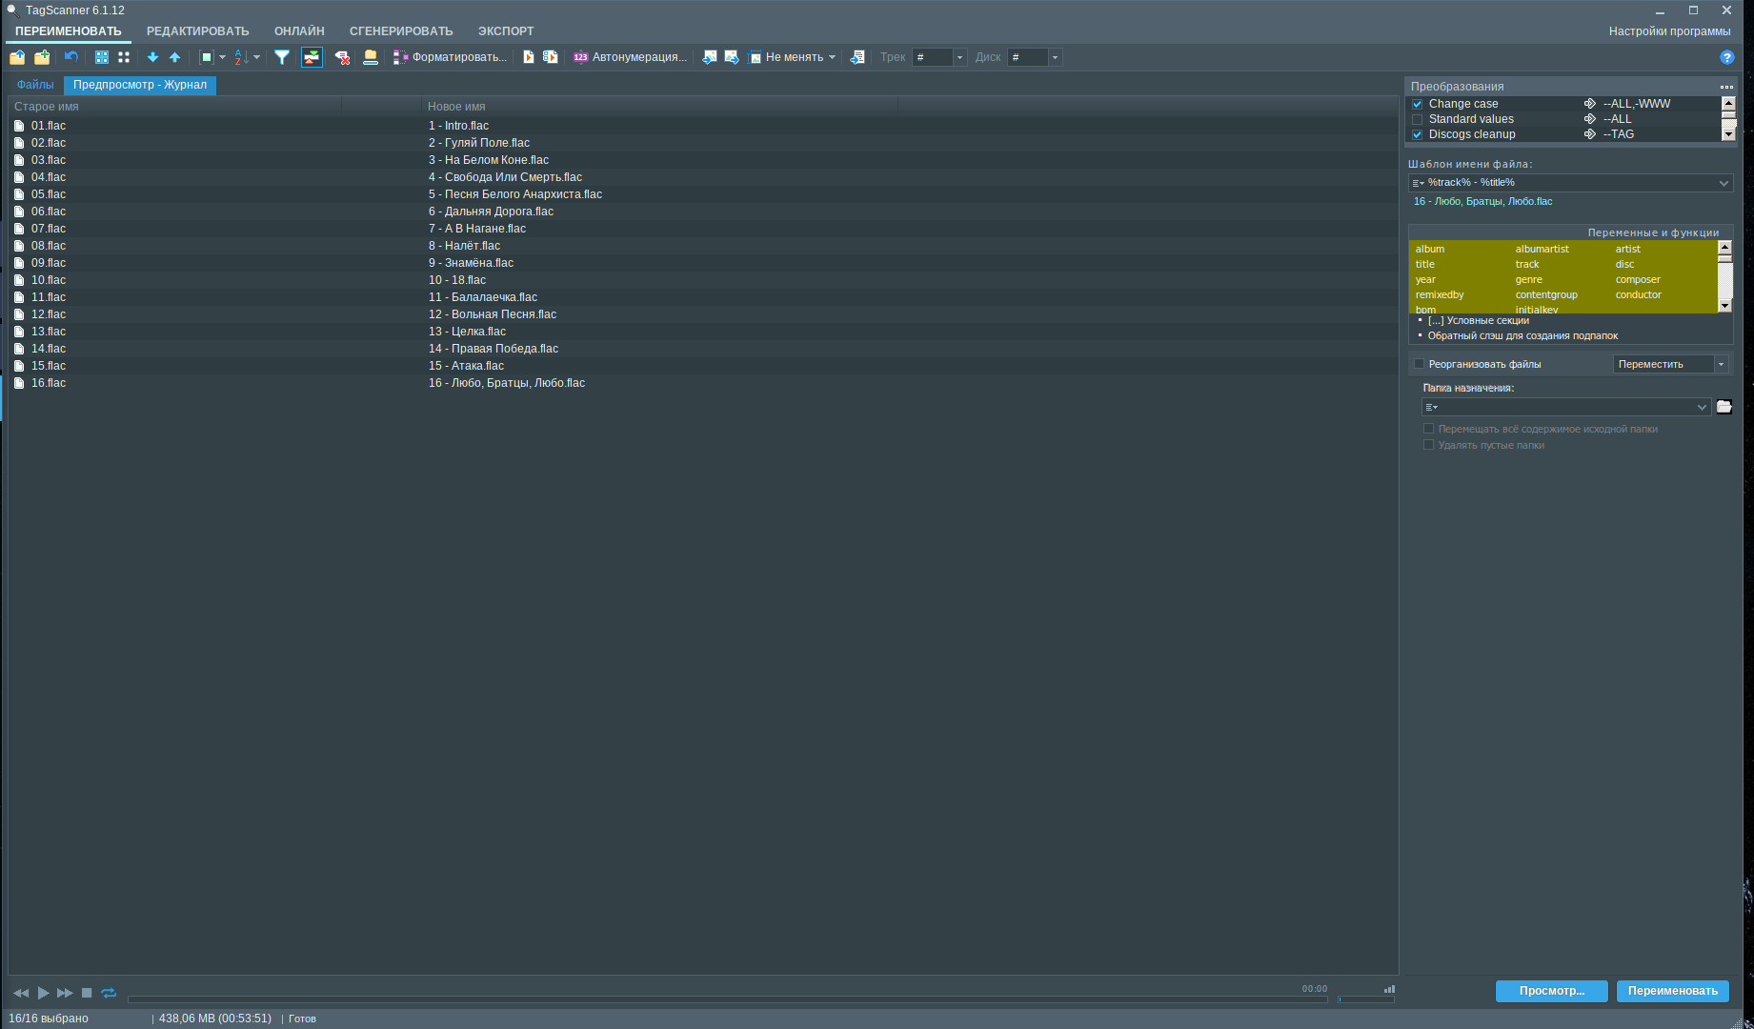Expand the selection mode dropdown arrow
This screenshot has width=1754, height=1029.
[x=223, y=57]
